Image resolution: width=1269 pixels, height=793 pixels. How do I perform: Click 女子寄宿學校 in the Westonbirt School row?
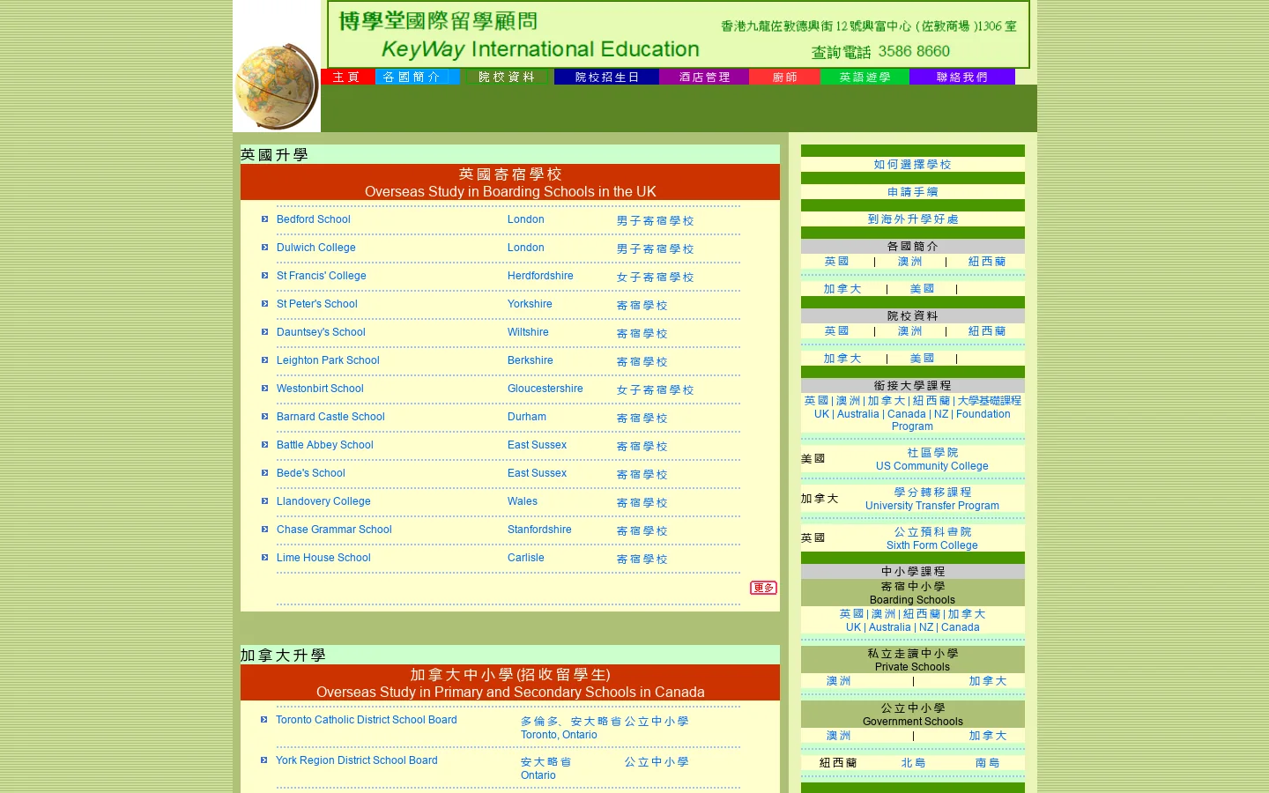pyautogui.click(x=655, y=389)
